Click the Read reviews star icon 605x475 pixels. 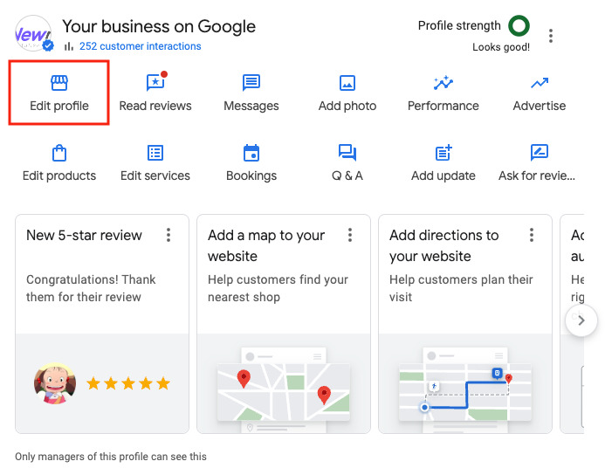156,82
